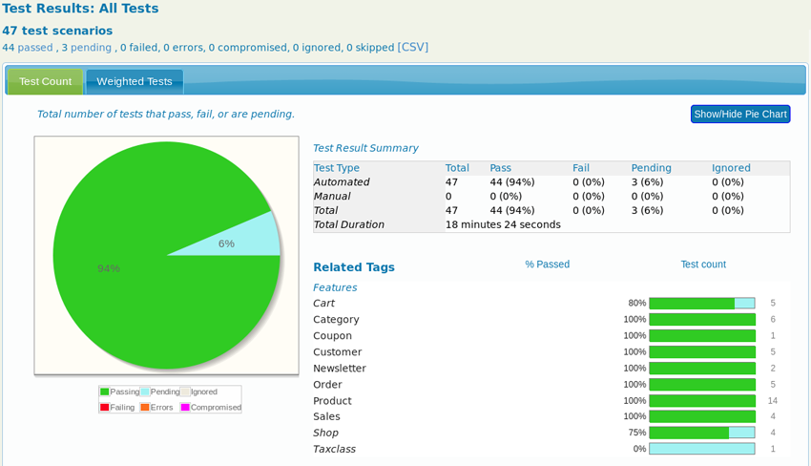The height and width of the screenshot is (466, 811).
Task: Toggle the Show/Hide Pie Chart button
Action: point(740,114)
